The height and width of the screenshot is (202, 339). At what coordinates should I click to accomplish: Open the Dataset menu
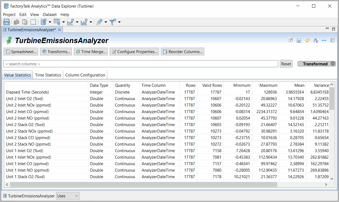click(50, 15)
